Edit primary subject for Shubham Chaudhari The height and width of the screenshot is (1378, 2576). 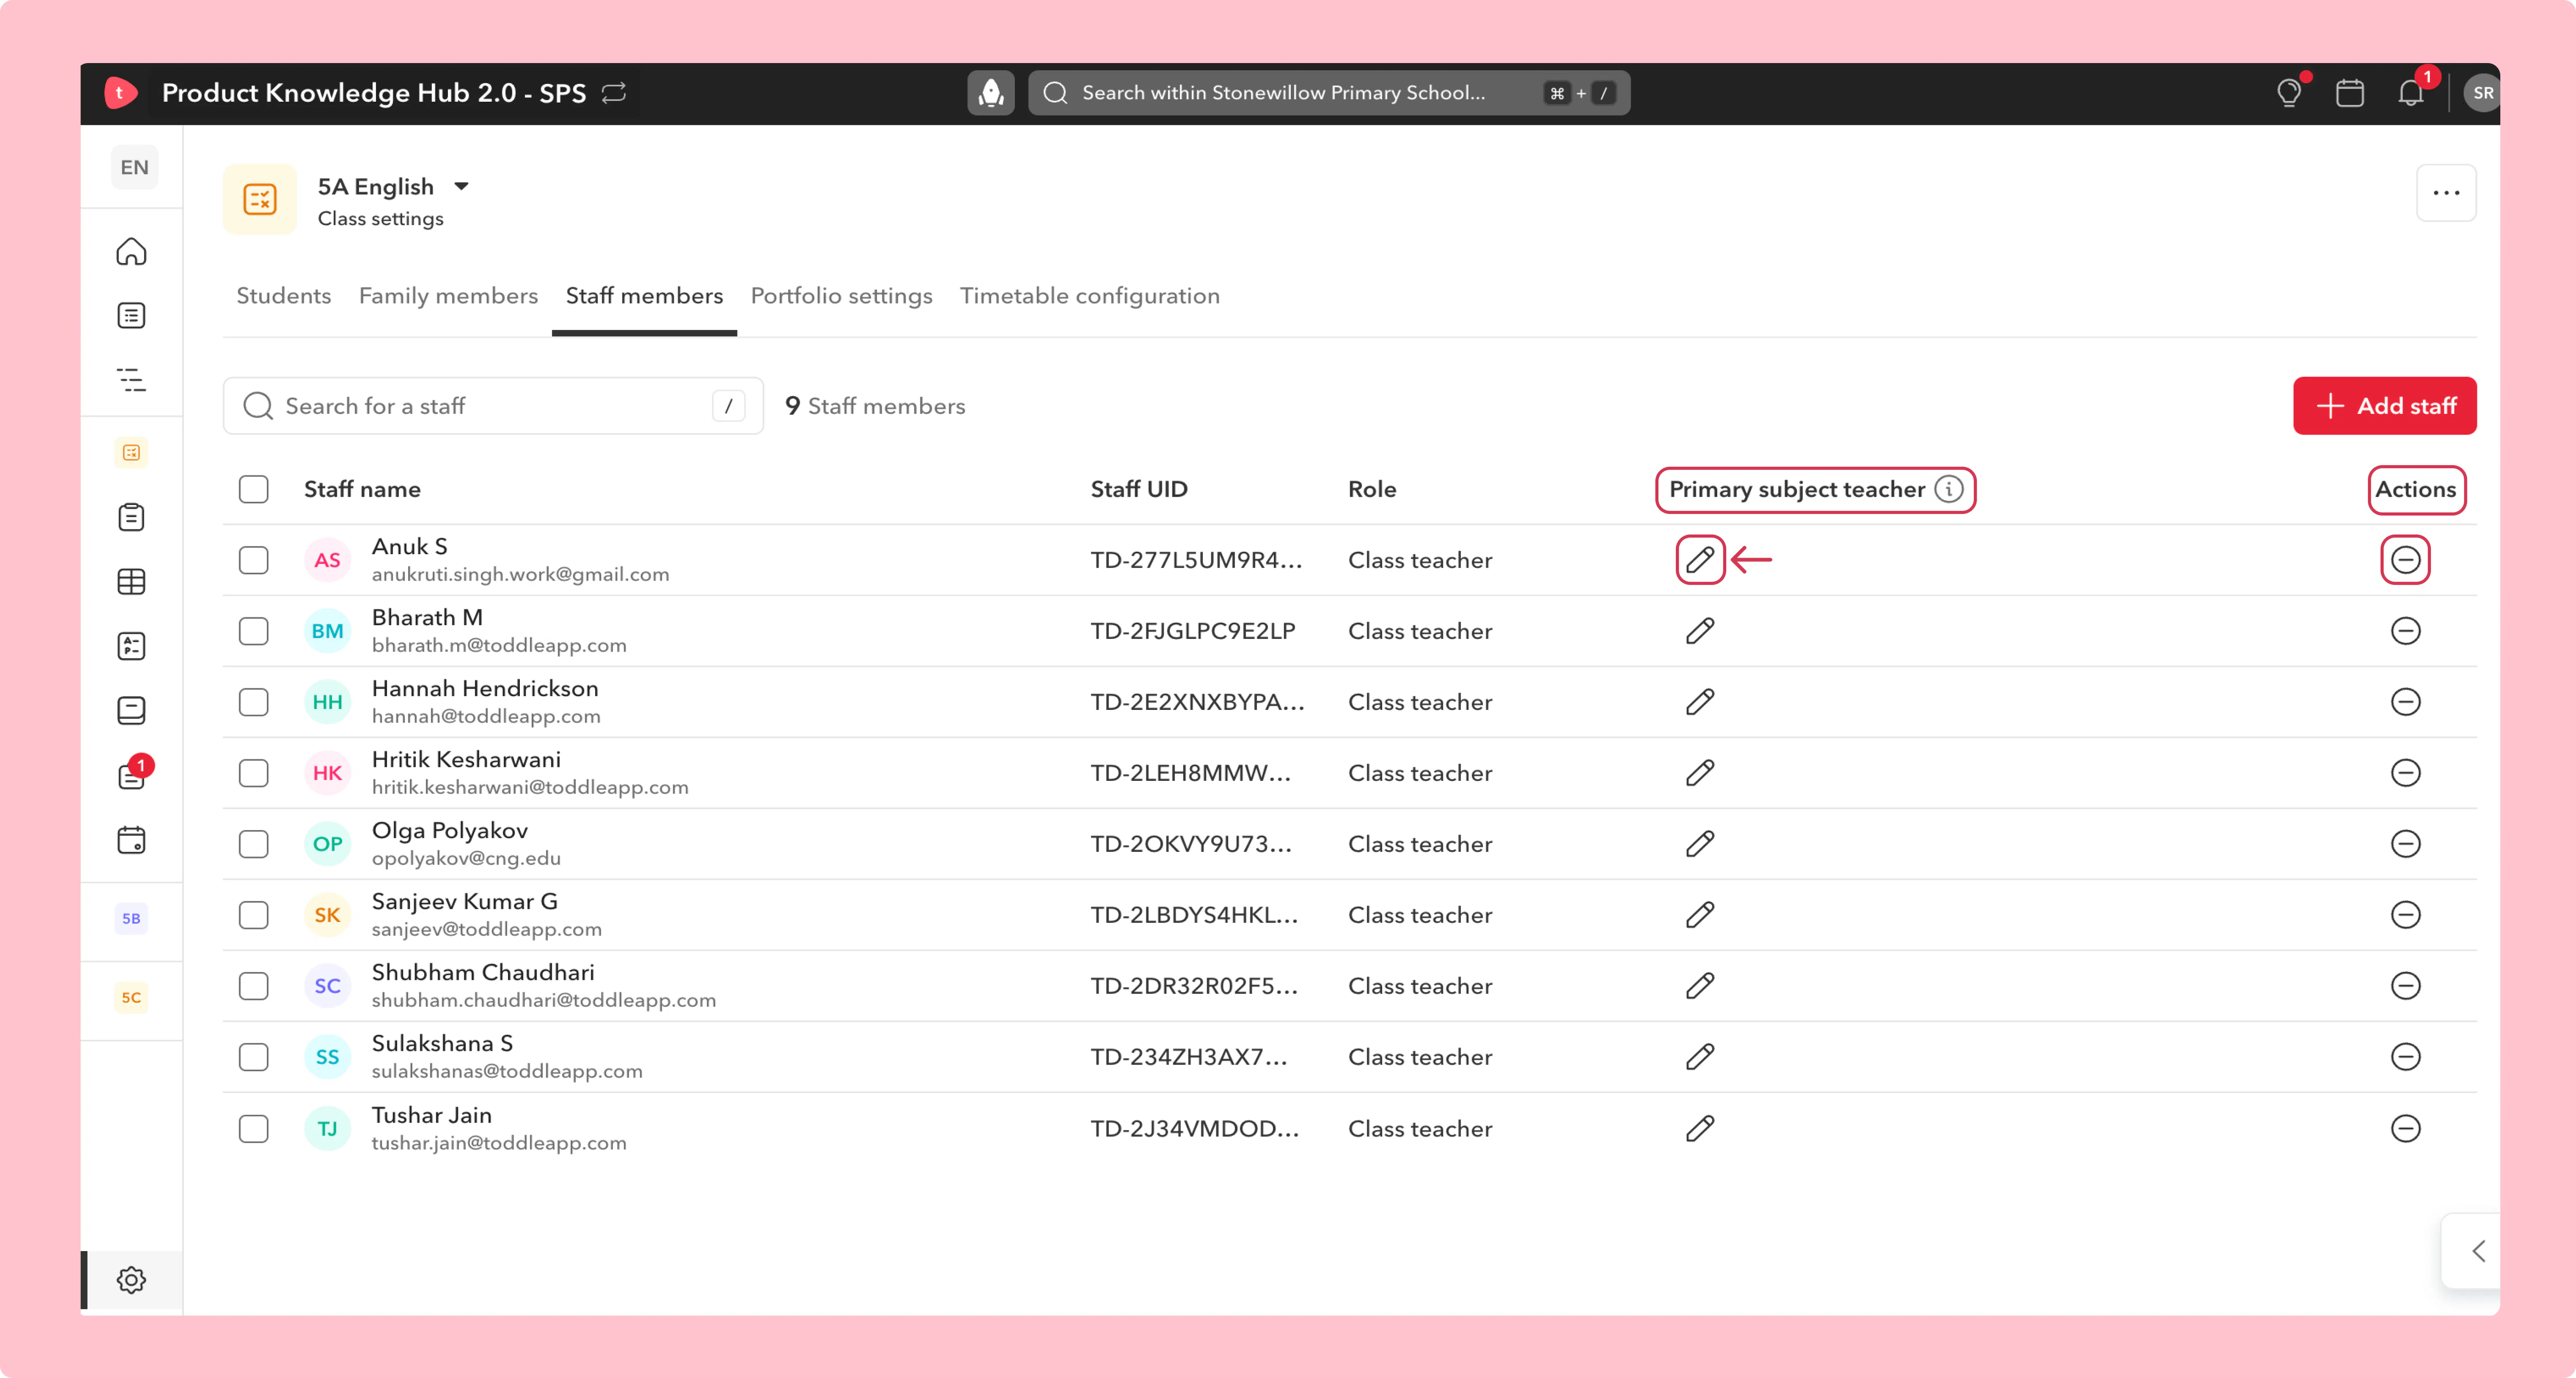coord(1700,986)
